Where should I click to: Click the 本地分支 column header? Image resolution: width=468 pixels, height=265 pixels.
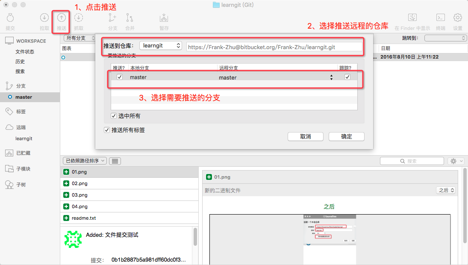[x=140, y=68]
